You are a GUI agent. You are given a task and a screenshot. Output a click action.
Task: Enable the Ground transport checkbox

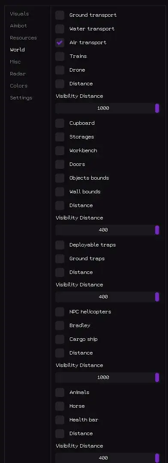(60, 15)
